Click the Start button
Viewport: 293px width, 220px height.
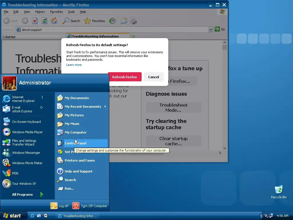click(14, 216)
